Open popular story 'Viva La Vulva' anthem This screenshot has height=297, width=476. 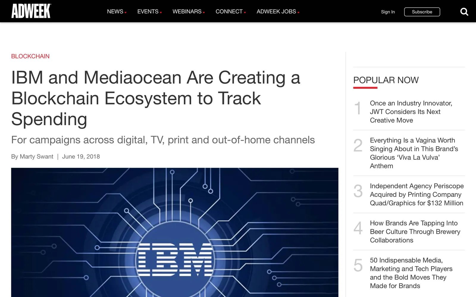[414, 153]
